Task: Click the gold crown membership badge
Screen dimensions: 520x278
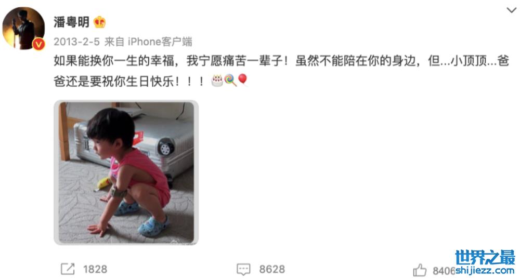Action: point(99,22)
